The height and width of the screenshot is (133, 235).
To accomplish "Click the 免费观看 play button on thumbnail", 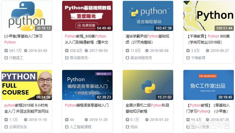I will [x=87, y=25].
